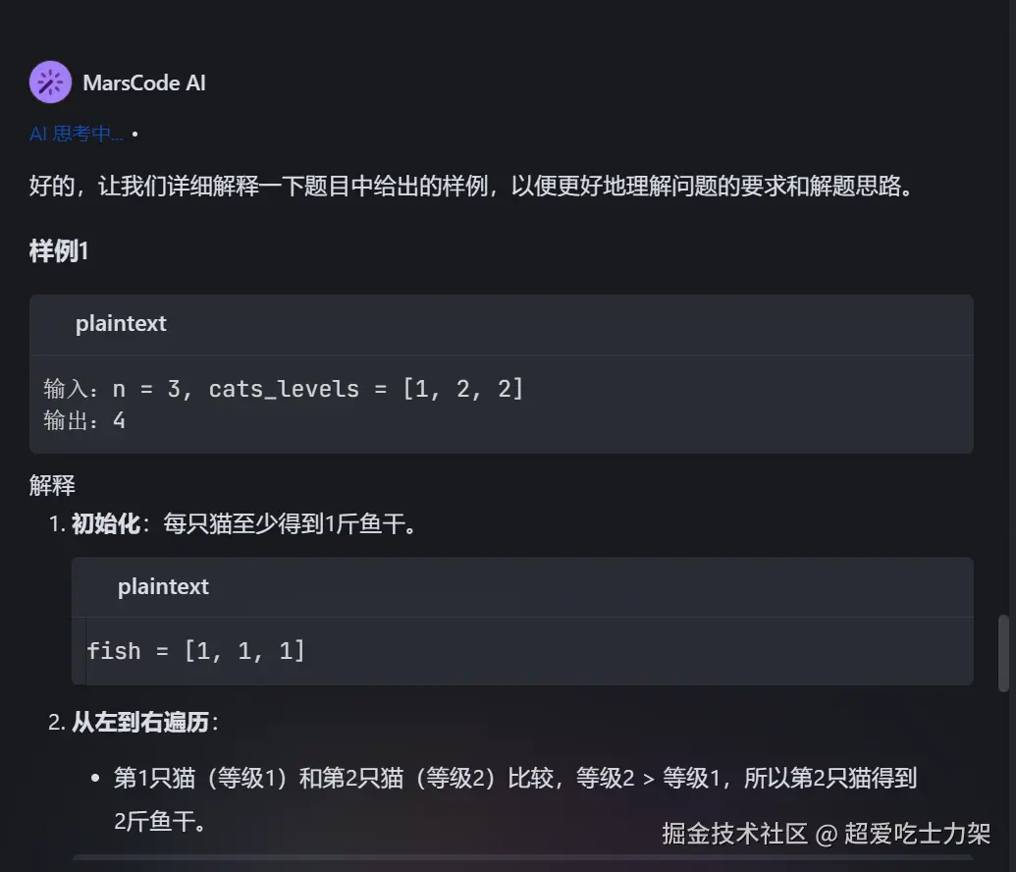Click the blue AI 思考中 status text
This screenshot has width=1016, height=872.
pos(77,134)
